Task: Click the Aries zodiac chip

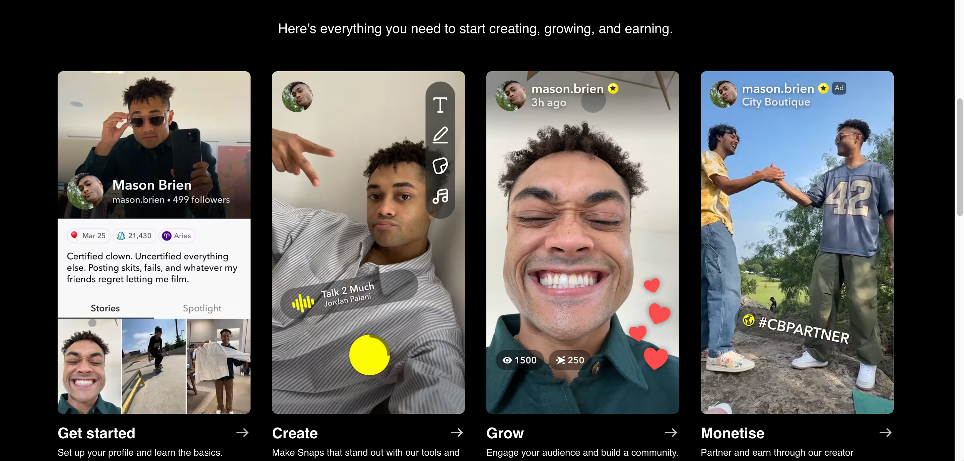Action: 177,236
